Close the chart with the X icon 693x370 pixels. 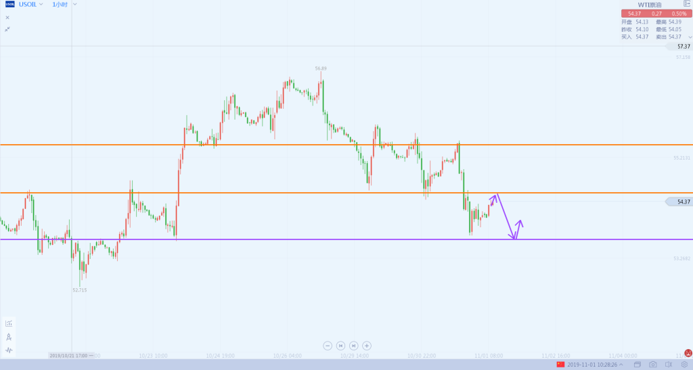click(7, 17)
